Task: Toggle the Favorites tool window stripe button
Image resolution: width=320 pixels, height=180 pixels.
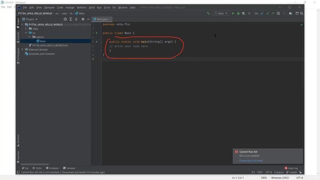Action: (x=18, y=157)
